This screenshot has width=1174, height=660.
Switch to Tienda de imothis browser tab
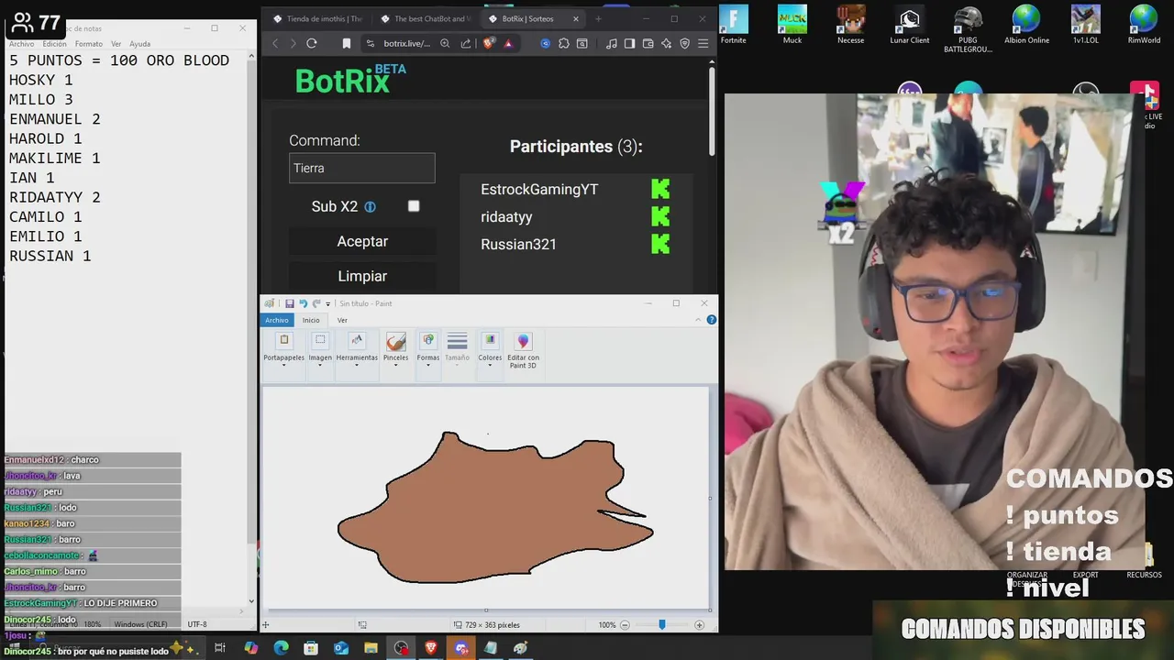(x=317, y=18)
